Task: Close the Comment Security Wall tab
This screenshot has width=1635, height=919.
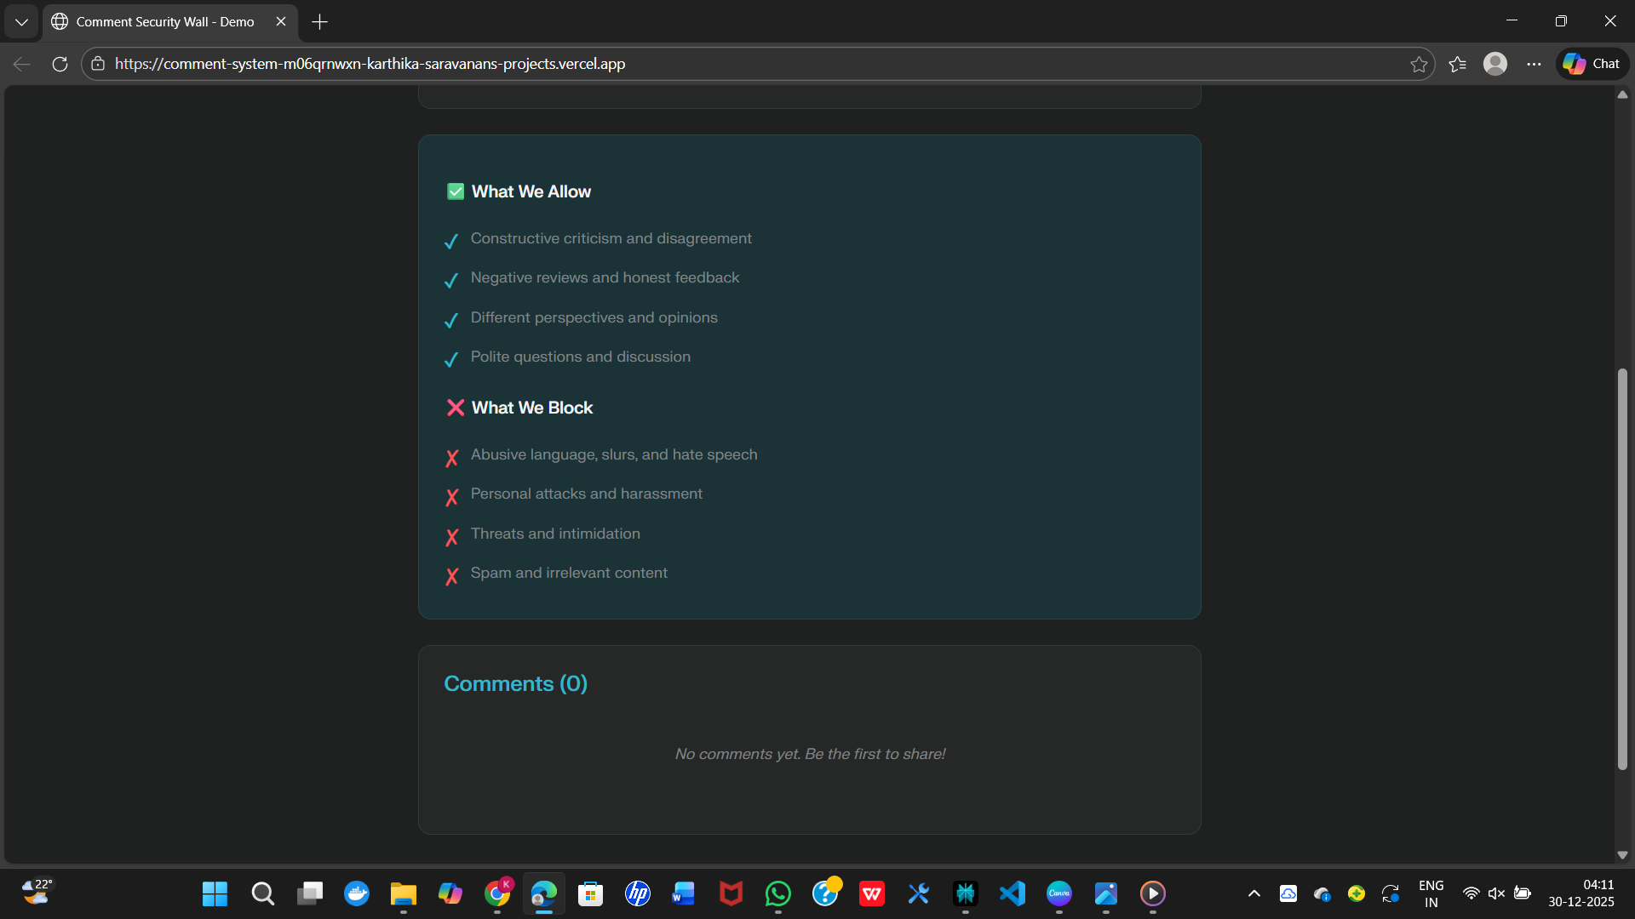Action: click(x=281, y=22)
